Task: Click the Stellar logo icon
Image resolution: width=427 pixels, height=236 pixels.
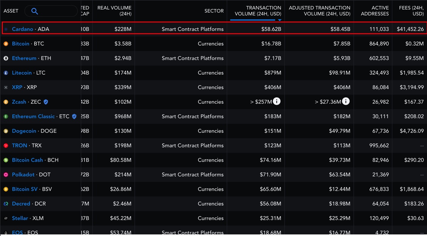Action: click(6, 218)
